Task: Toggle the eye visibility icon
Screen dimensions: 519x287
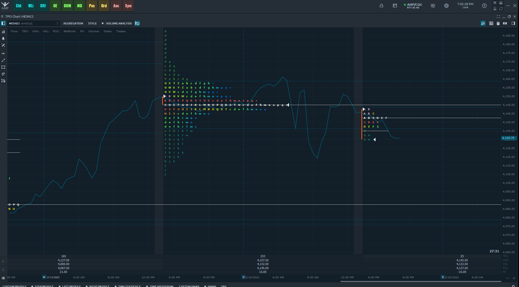Action: point(3,262)
